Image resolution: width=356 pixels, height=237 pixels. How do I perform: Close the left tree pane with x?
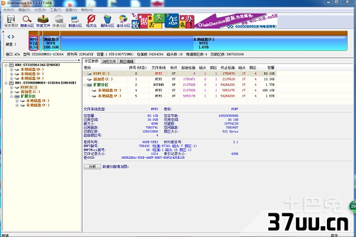pyautogui.click(x=78, y=60)
